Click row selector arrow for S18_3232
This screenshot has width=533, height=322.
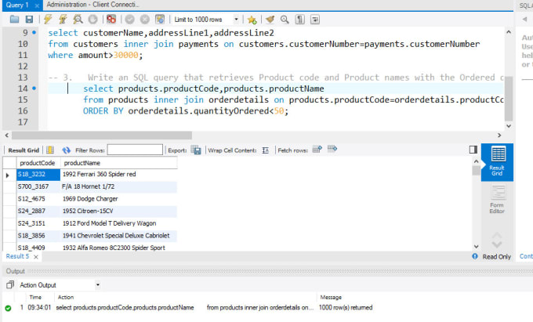click(x=8, y=175)
